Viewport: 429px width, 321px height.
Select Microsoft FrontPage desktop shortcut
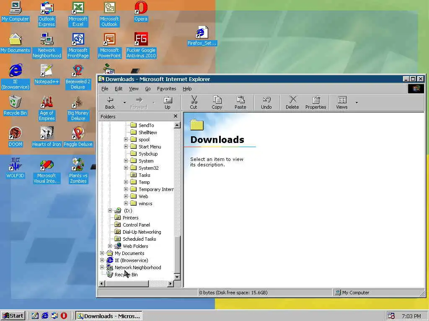tap(78, 46)
